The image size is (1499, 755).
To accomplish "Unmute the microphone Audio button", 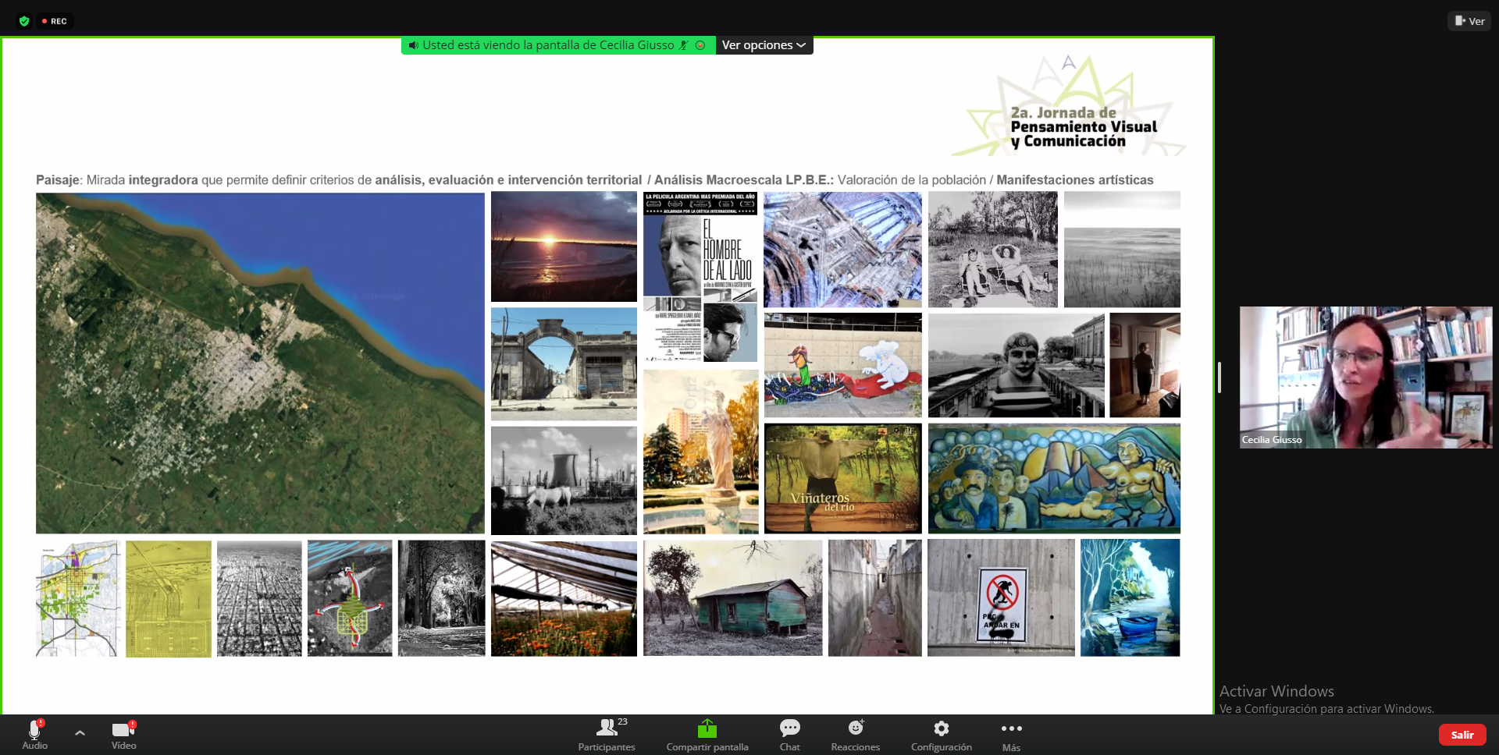I will coord(34,735).
